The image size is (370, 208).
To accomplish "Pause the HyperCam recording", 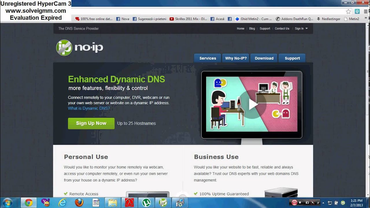I will (294, 203).
